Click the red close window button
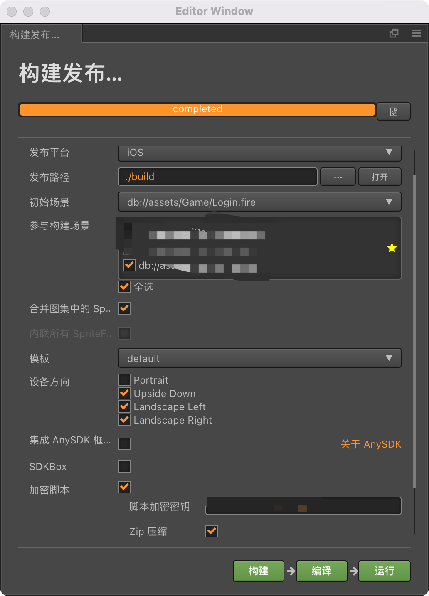 [12, 11]
